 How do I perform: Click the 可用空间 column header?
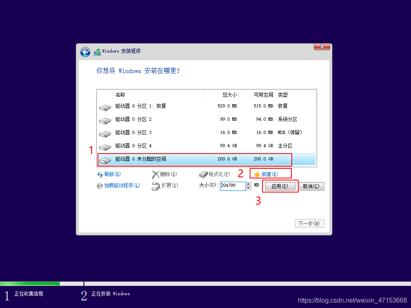(x=264, y=95)
